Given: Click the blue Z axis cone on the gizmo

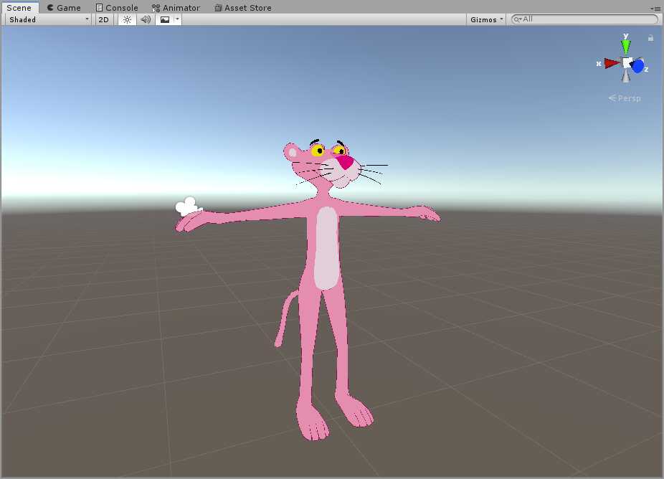Looking at the screenshot, I should 638,67.
